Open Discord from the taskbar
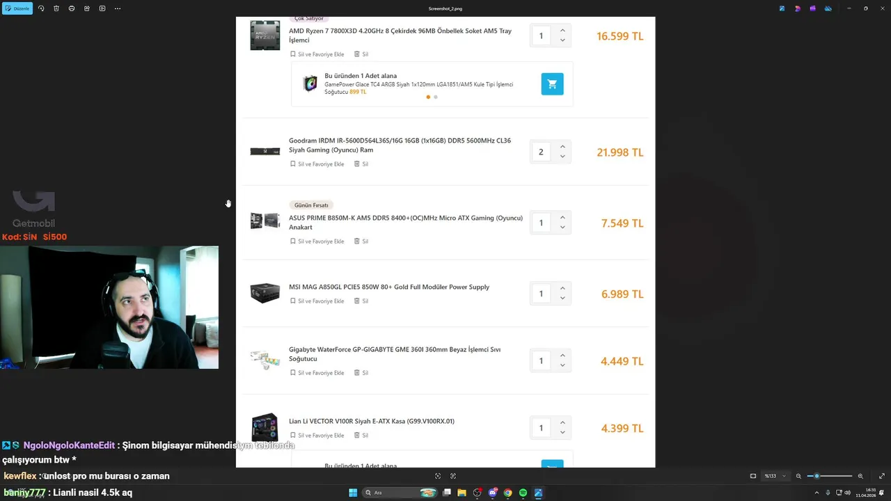 [x=493, y=493]
